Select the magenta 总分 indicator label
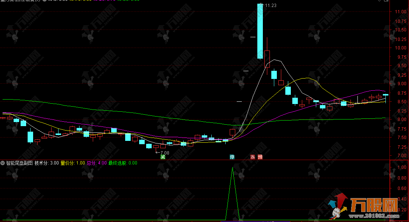Image resolution: width=409 pixels, height=222 pixels. 96,163
